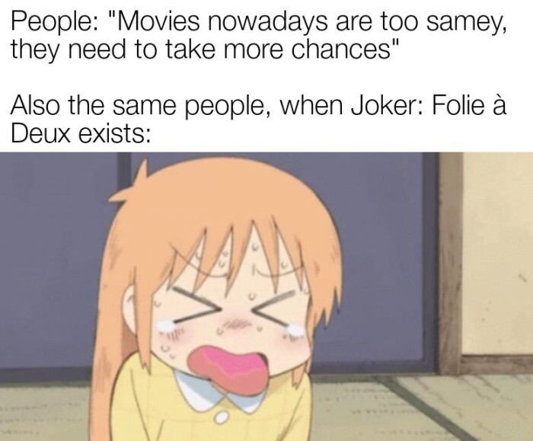
Task: Click the text "Deux exists:"
Action: coord(80,133)
